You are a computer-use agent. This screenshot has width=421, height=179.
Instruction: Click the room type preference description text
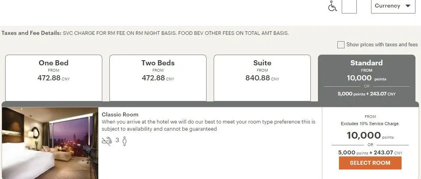(209, 125)
